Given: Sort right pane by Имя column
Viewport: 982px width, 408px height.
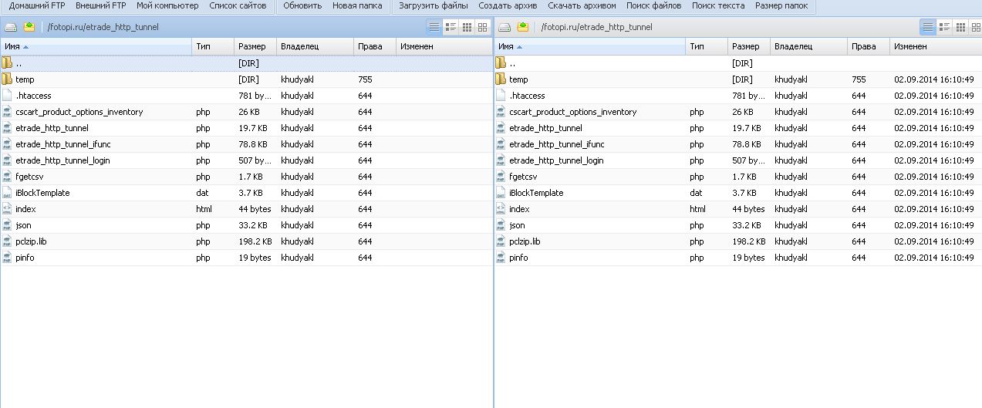Looking at the screenshot, I should (x=589, y=46).
